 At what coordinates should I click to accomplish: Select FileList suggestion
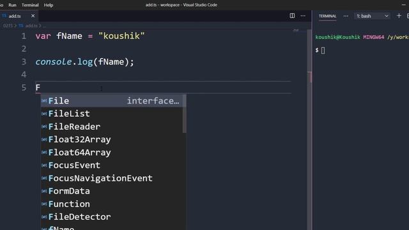[112, 114]
